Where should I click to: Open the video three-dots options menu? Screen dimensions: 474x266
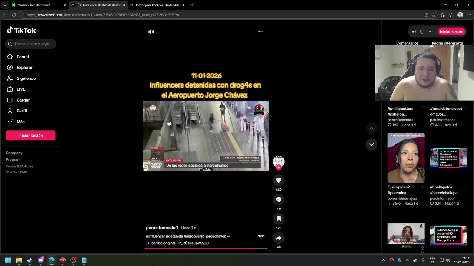click(261, 32)
